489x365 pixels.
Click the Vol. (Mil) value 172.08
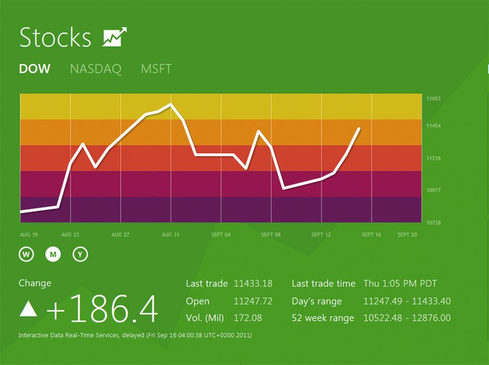point(248,318)
